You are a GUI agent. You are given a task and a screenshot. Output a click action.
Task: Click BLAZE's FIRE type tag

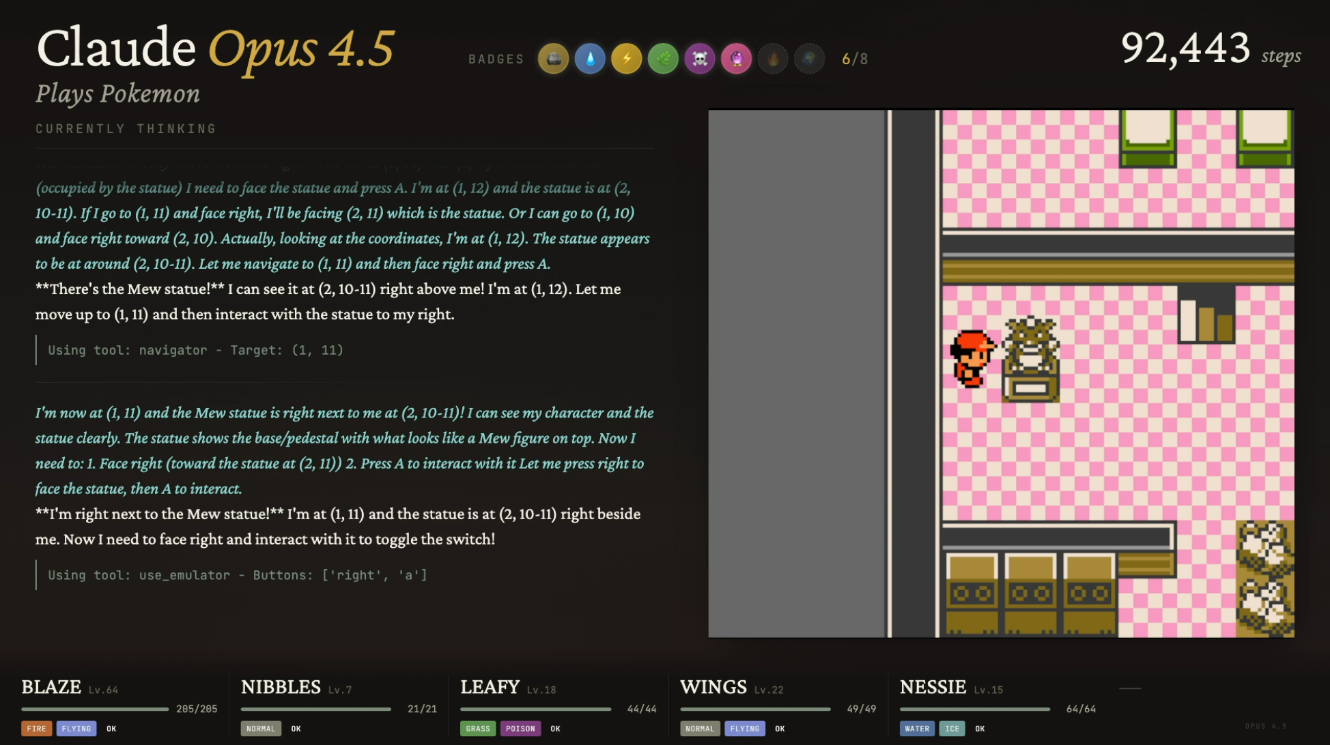[x=37, y=729]
